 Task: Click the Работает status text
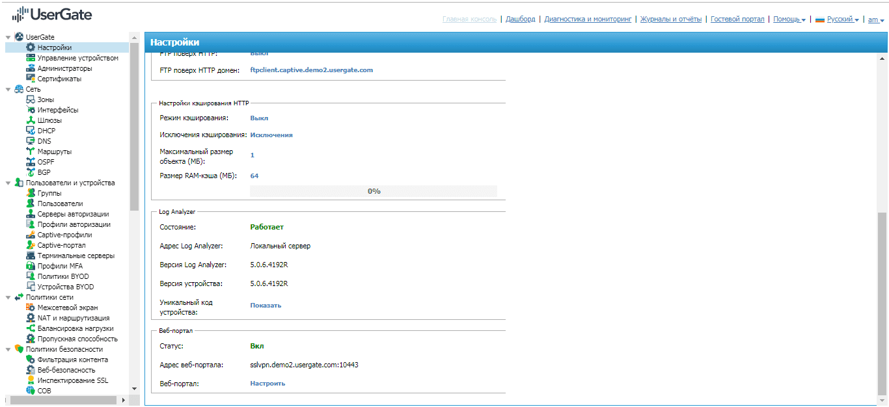click(x=267, y=228)
